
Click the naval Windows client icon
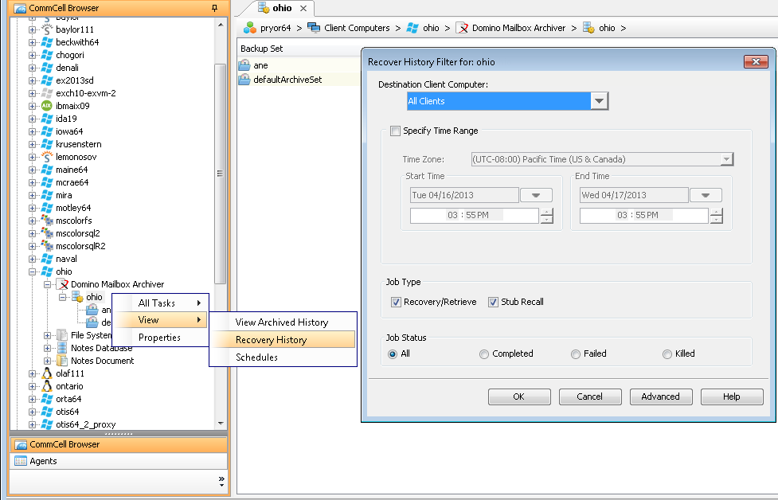47,259
